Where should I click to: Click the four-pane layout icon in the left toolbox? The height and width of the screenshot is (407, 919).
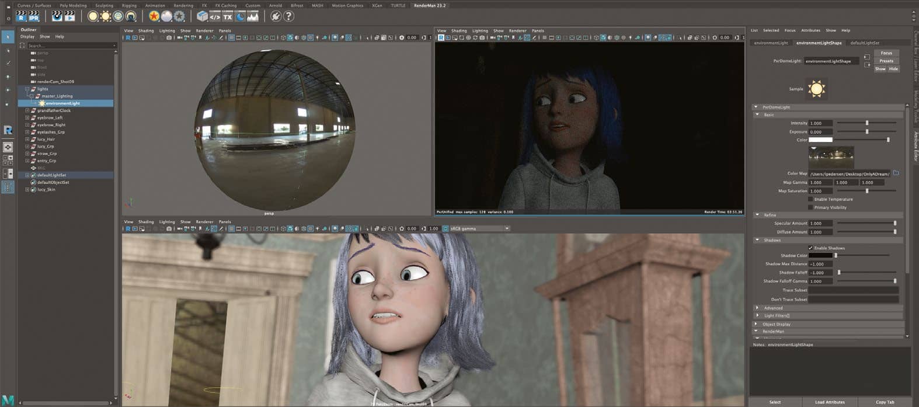coord(8,160)
